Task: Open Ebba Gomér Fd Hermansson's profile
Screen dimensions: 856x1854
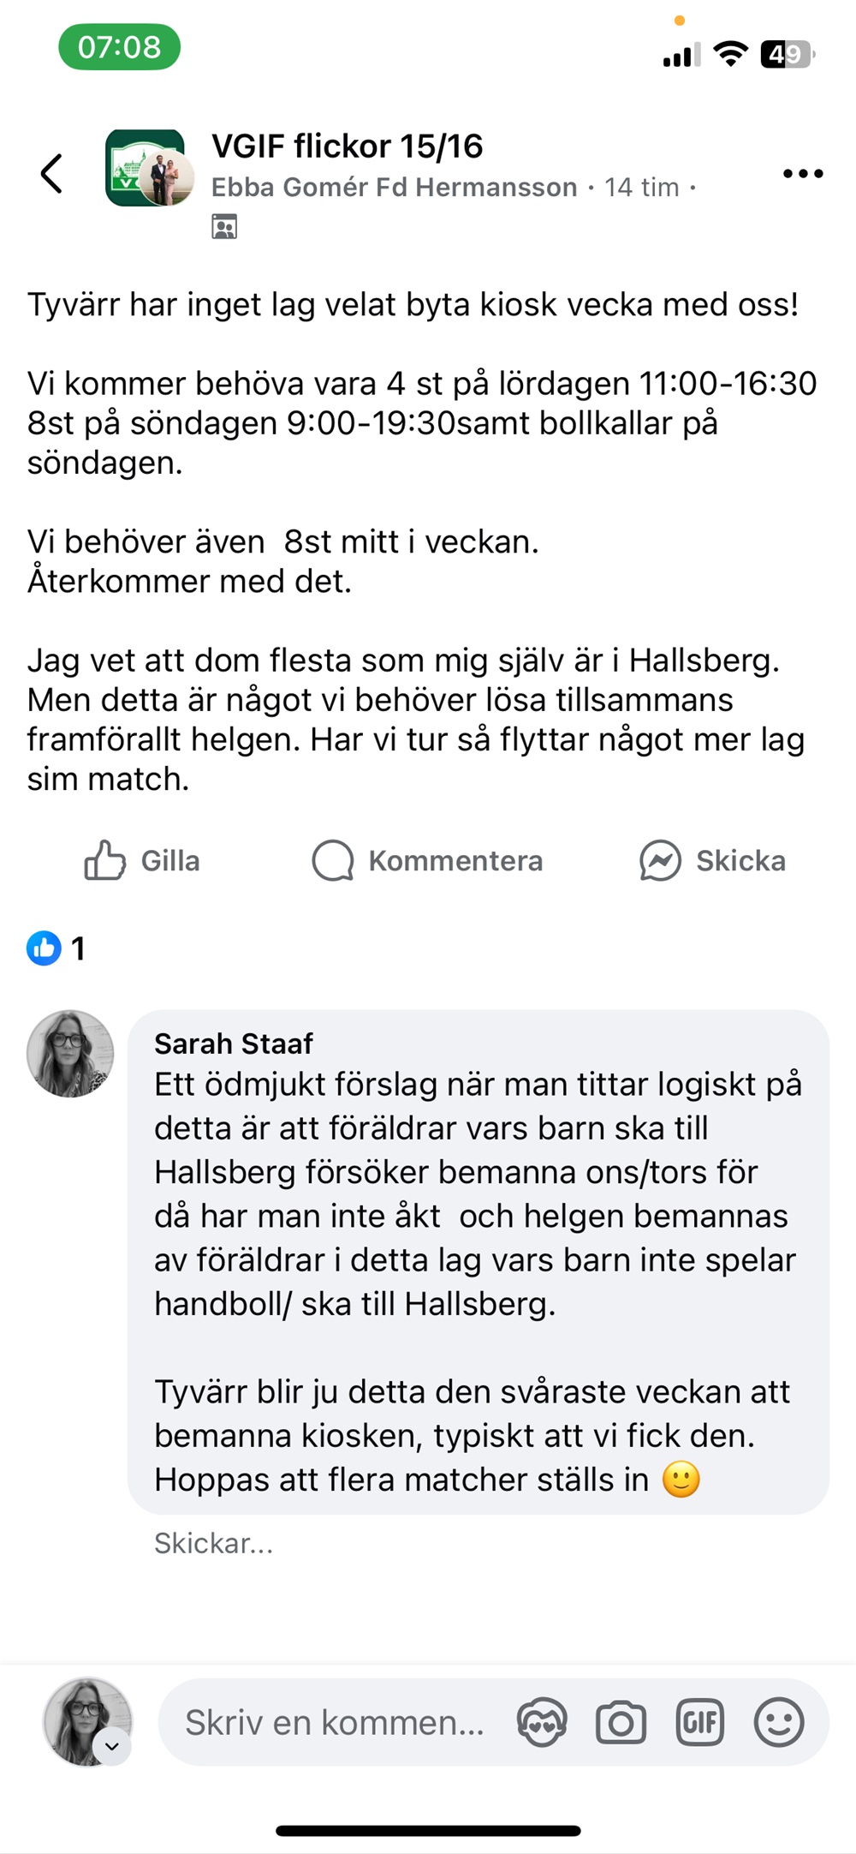Action: click(394, 188)
